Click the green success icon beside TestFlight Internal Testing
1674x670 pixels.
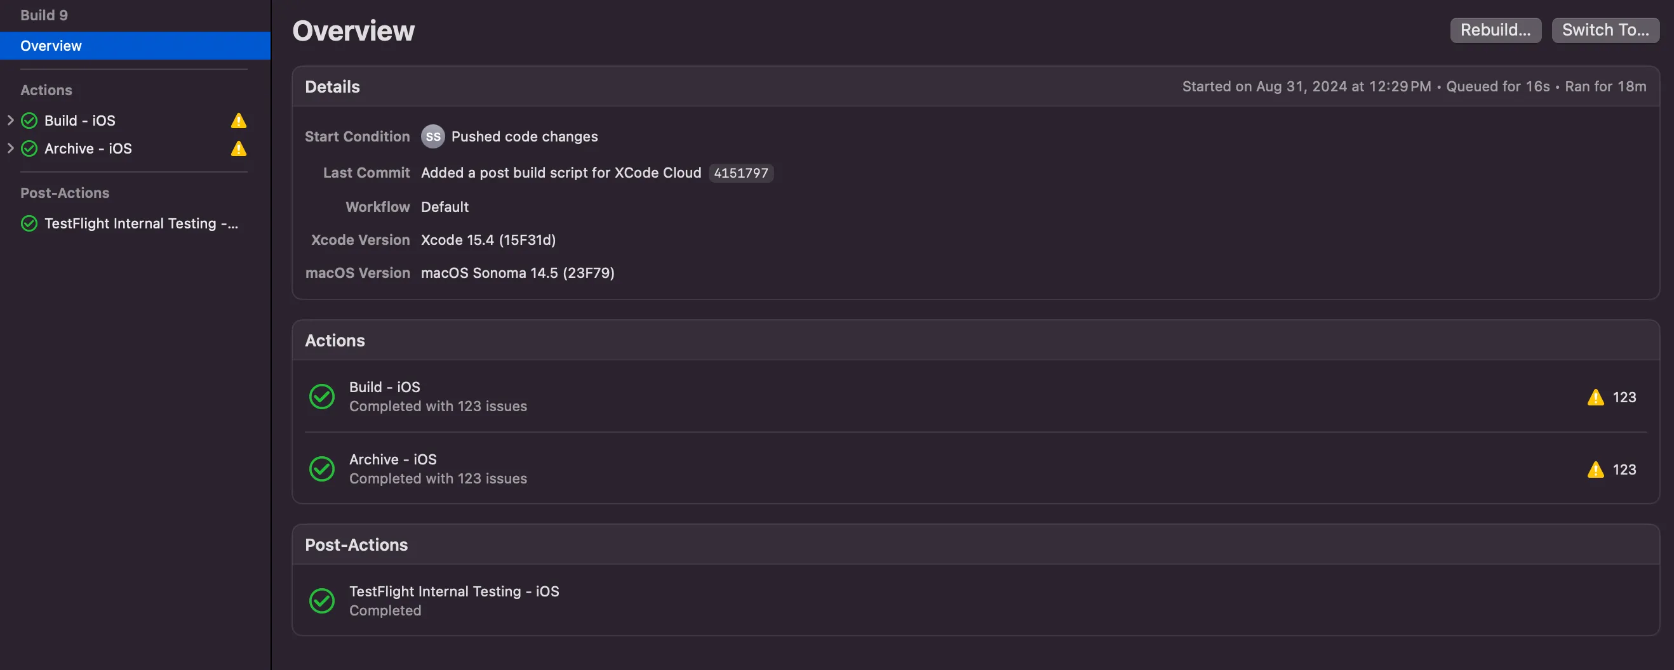(28, 223)
